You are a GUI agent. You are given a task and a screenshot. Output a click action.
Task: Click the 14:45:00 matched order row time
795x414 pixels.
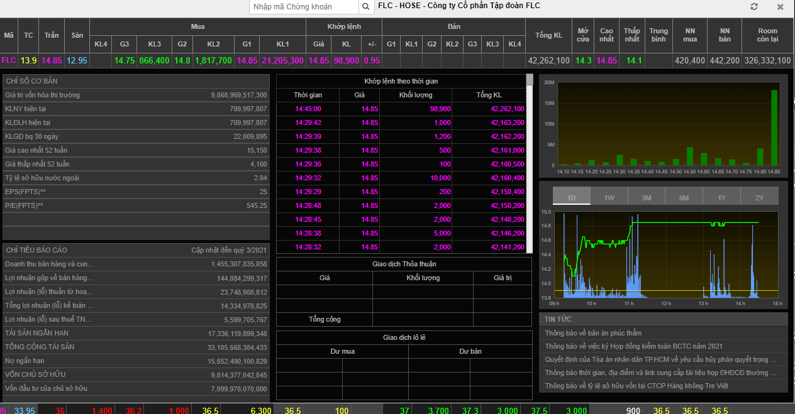[308, 109]
